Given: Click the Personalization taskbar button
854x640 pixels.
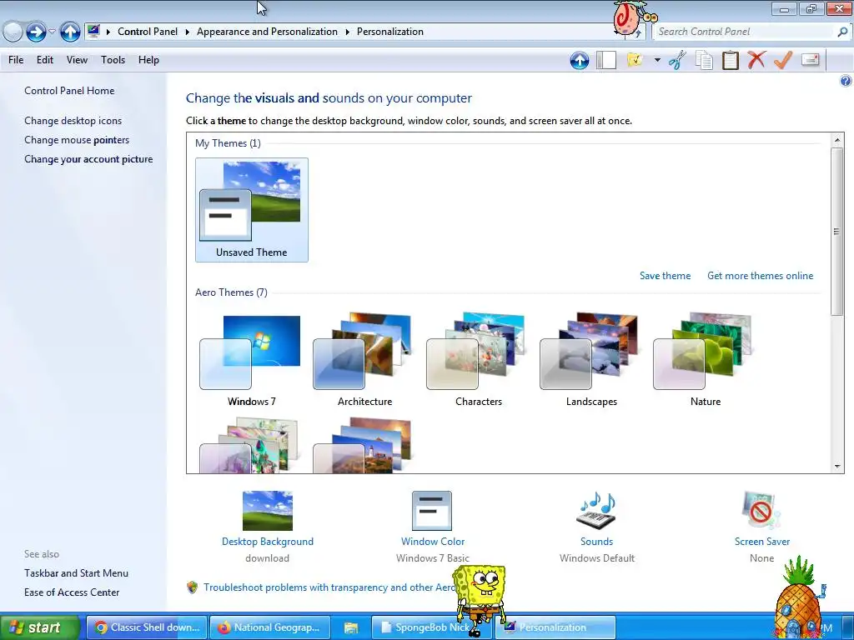Looking at the screenshot, I should [x=555, y=627].
